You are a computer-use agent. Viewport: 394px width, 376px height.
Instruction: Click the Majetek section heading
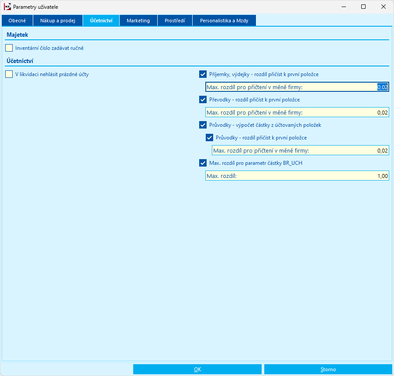[x=17, y=35]
